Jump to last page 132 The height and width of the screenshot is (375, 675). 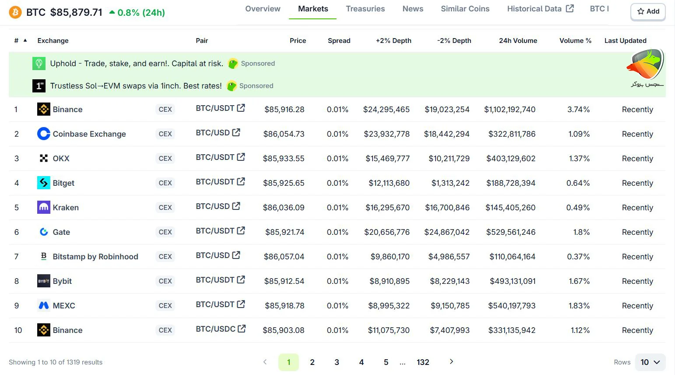pos(423,362)
